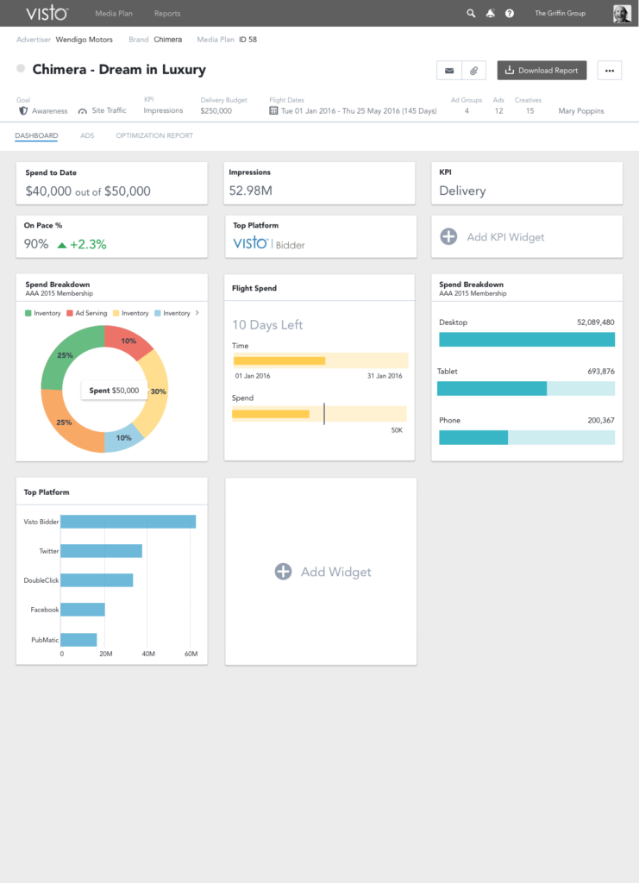This screenshot has width=639, height=883.
Task: Click the Flight Spend Spend progress bar
Action: coord(319,414)
